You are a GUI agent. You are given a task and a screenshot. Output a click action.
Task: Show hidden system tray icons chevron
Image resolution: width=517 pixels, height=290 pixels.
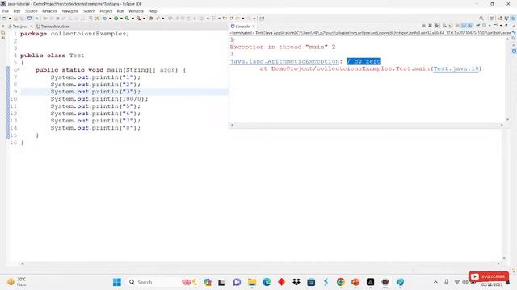[435, 282]
